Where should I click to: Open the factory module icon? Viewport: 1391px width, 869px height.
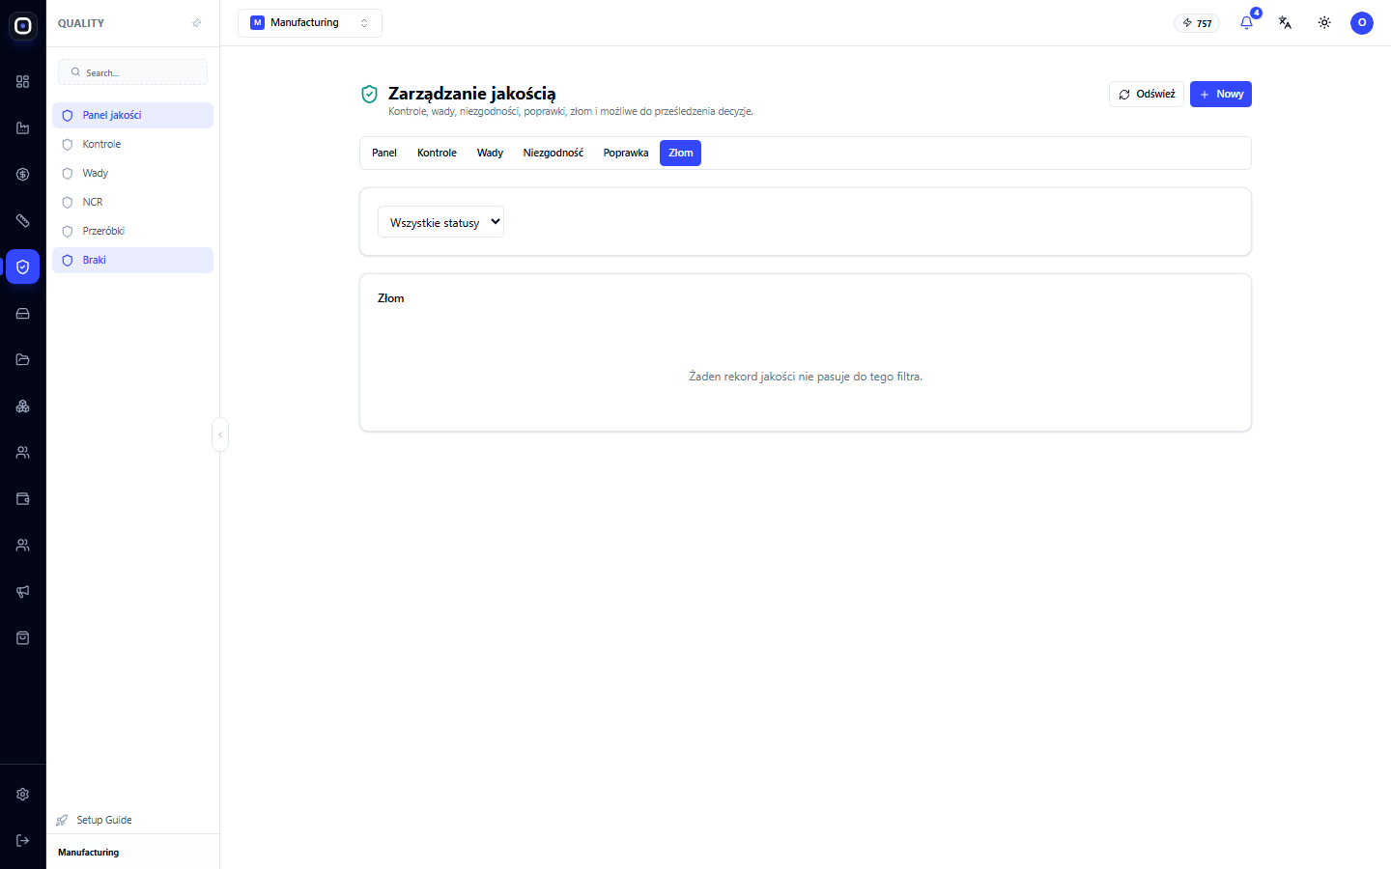(22, 128)
